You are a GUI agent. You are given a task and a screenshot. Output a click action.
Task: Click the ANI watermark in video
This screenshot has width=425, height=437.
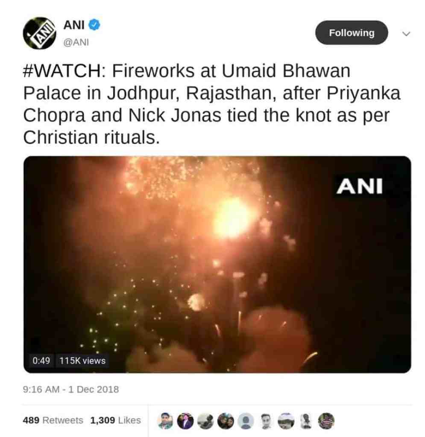coord(360,186)
